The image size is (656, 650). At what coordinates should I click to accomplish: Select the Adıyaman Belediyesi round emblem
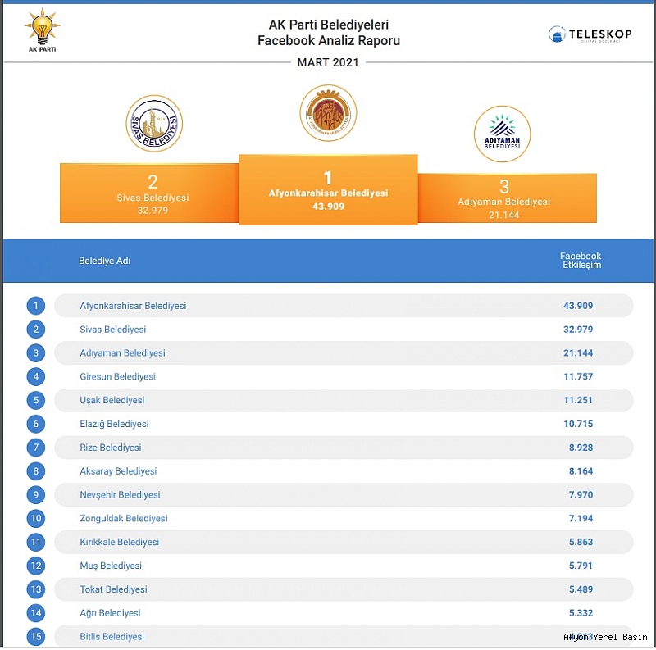(502, 134)
